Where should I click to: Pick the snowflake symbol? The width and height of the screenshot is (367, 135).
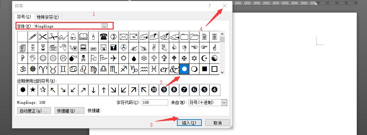144,58
